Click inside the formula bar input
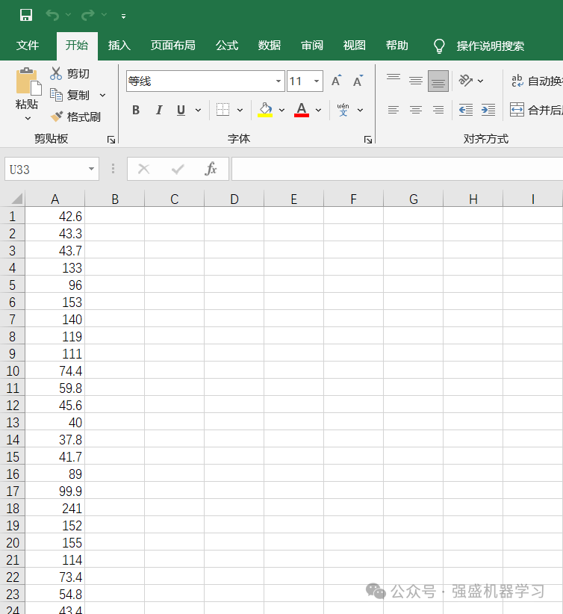Viewport: 563px width, 614px height. click(397, 169)
